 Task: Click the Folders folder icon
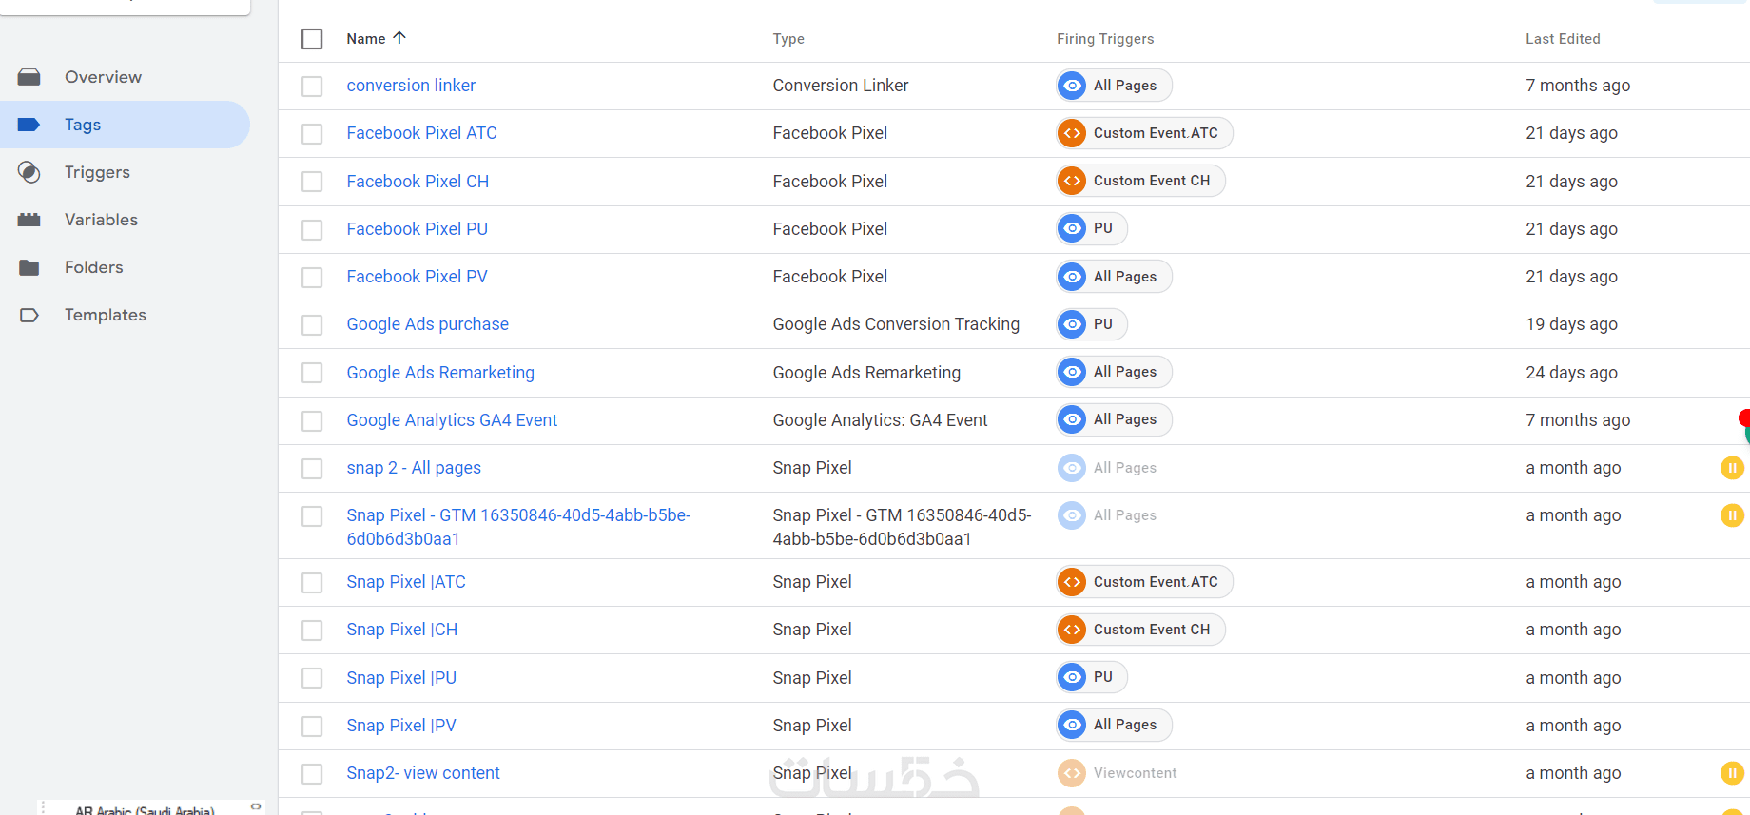click(29, 267)
